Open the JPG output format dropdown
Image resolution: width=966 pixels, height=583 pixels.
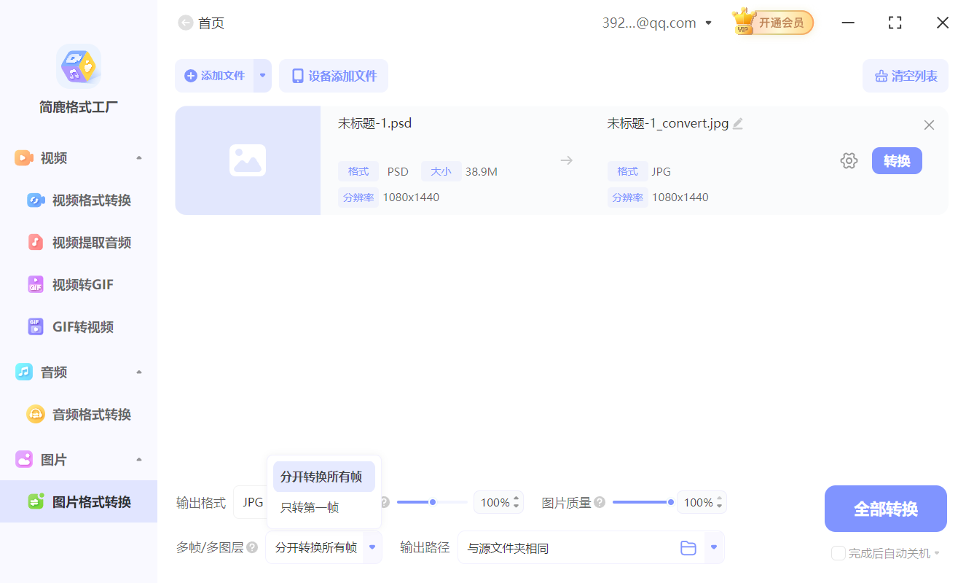pyautogui.click(x=252, y=501)
